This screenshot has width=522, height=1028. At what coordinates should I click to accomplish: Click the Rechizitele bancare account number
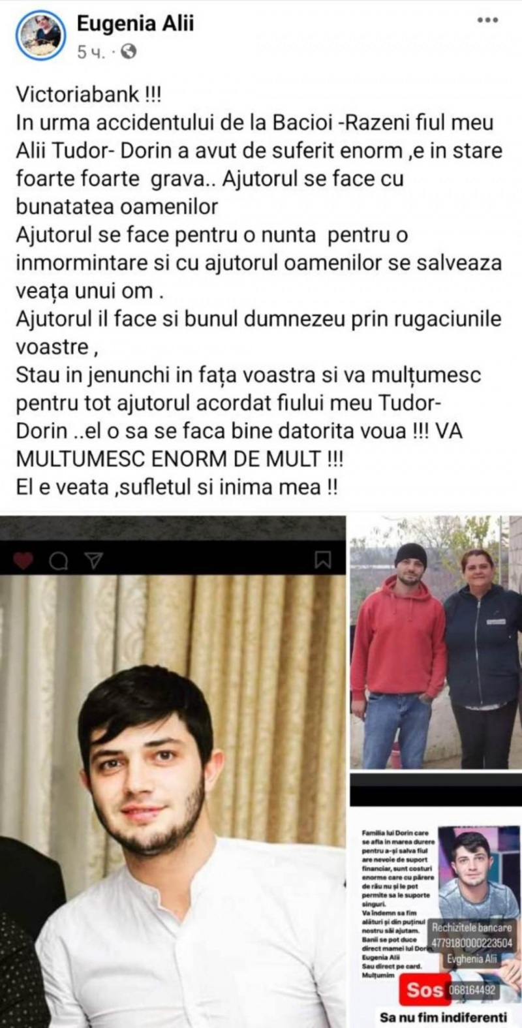point(472,943)
